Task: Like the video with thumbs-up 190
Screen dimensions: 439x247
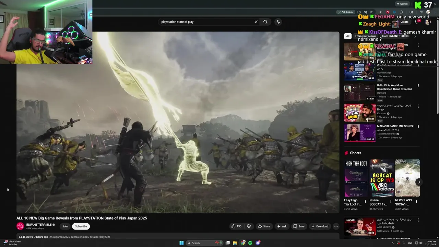Action: 236,226
